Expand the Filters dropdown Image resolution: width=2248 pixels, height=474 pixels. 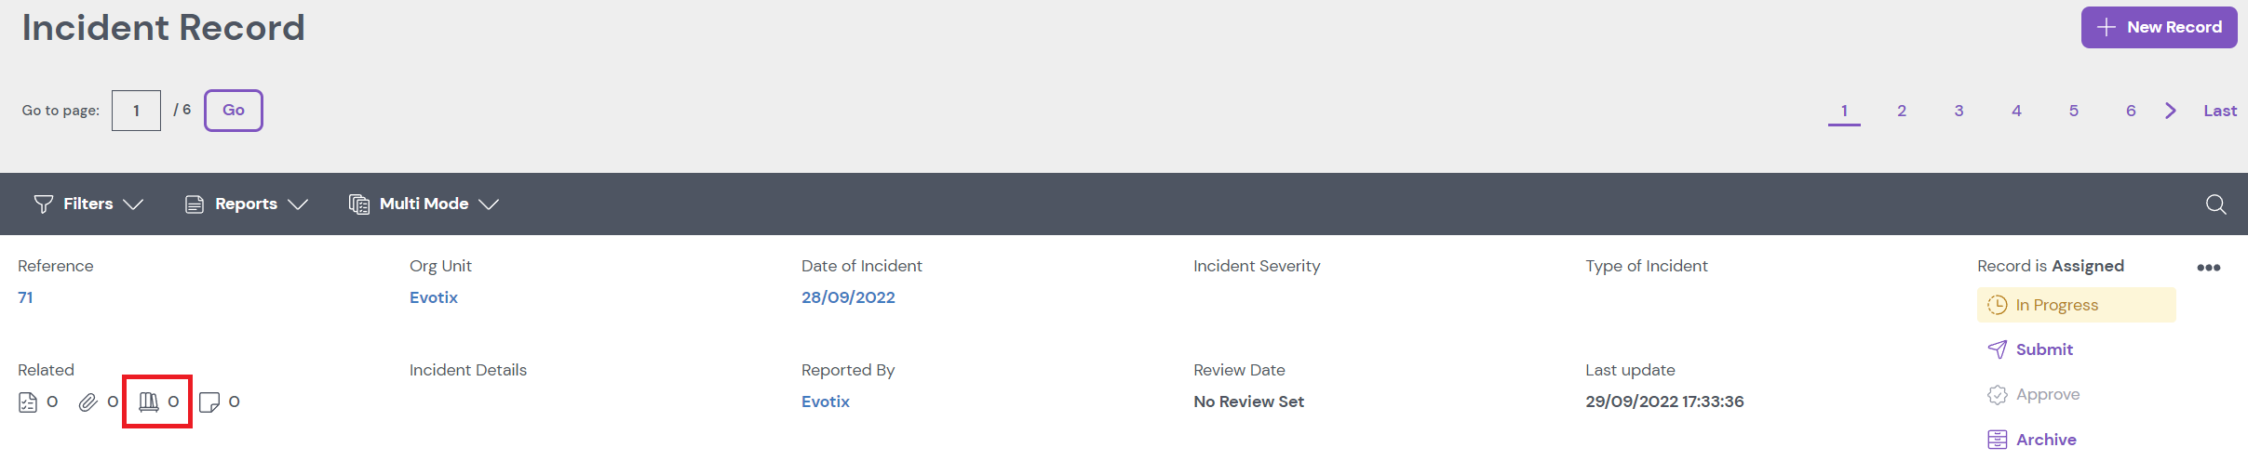point(88,204)
